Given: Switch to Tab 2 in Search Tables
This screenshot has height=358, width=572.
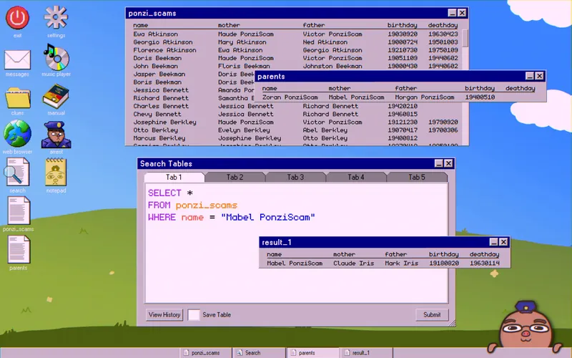Looking at the screenshot, I should point(235,177).
